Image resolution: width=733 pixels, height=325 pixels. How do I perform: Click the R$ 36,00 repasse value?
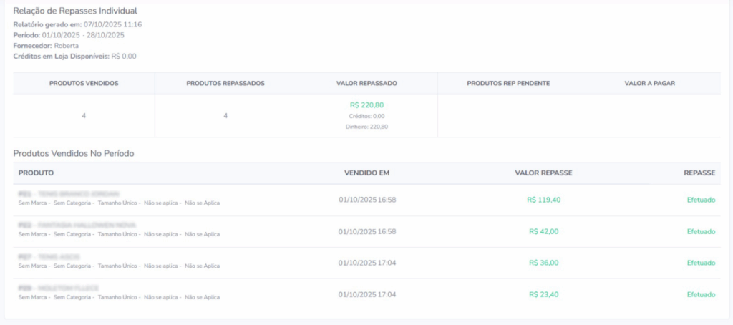pyautogui.click(x=543, y=263)
